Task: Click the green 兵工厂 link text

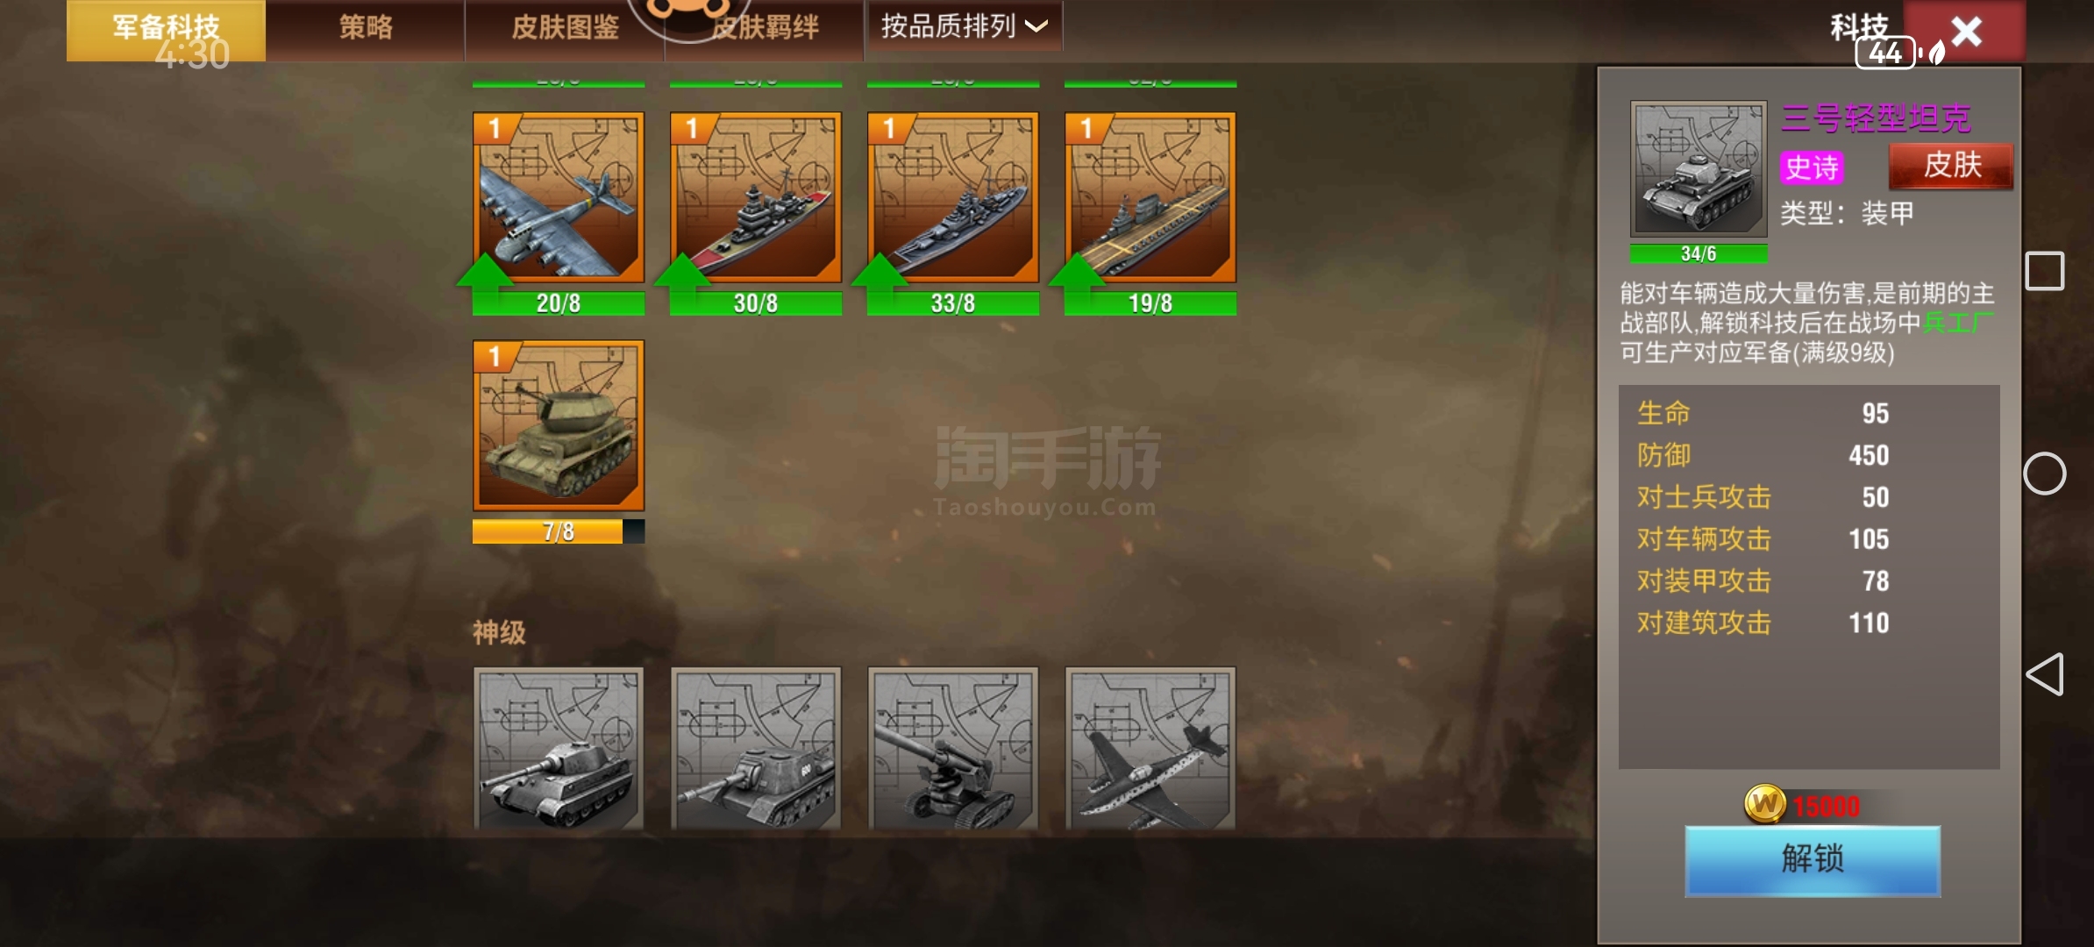Action: (x=1958, y=323)
